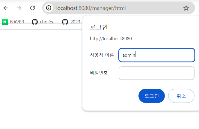
Task: Click the 로그인 dialog title
Action: (x=99, y=27)
